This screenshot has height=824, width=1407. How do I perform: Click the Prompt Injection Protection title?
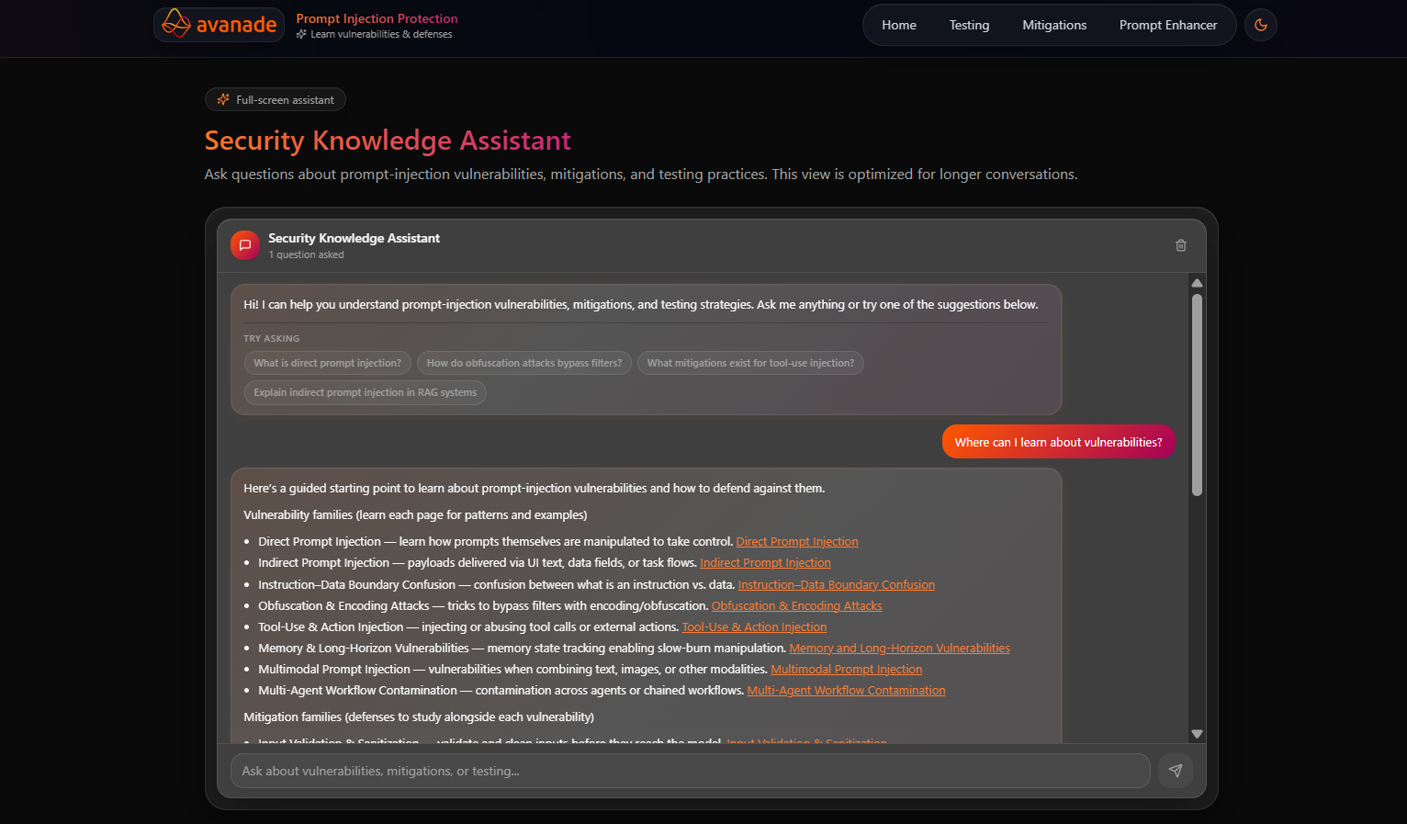pos(377,18)
